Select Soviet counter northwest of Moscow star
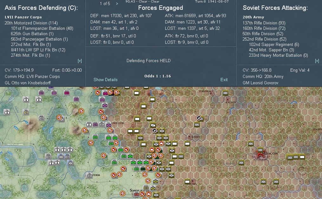This screenshot has height=199, width=322. (251, 144)
